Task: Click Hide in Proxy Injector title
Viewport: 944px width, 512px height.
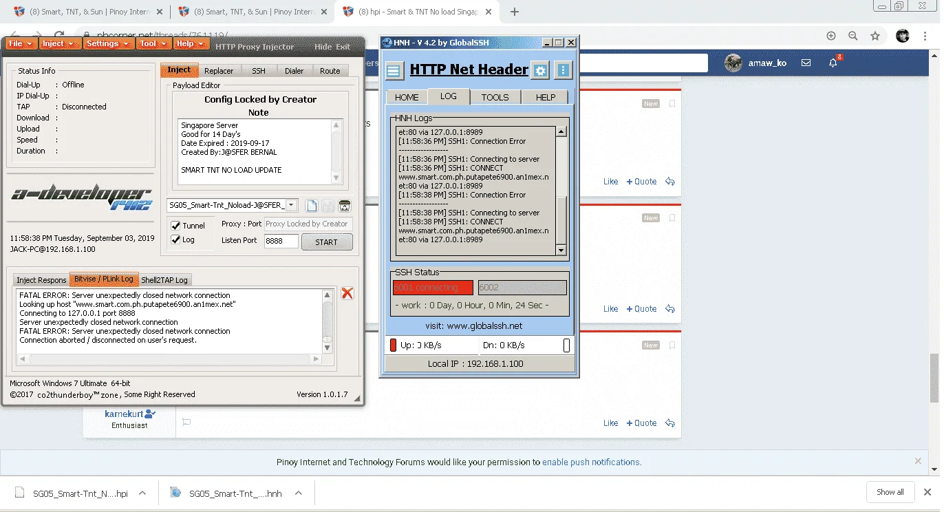Action: click(x=323, y=47)
